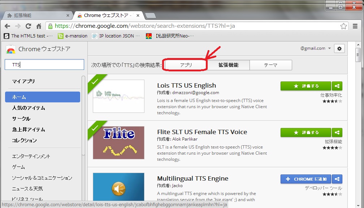The width and height of the screenshot is (364, 208).
Task: Click the green padlock in the address bar
Action: (x=50, y=26)
